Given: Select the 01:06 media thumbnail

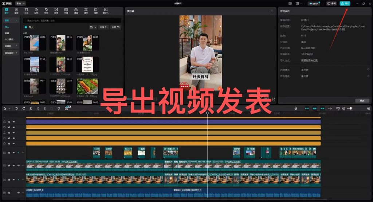Looking at the screenshot, I should [35, 64].
